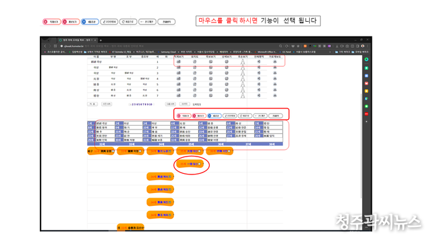Viewport: 436px width, 245px height.
Task: Click the refresh-arrow pill button in the in-page toolbar
Action: [245, 115]
